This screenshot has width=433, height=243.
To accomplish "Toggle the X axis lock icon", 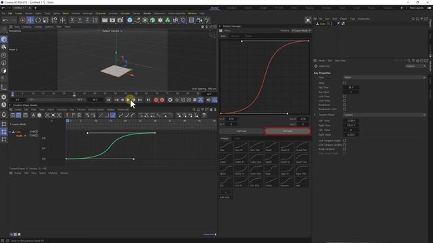I will point(72,20).
